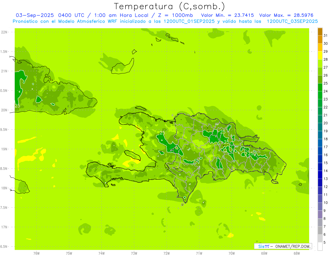Viewport: 333px width, 257px height.
Task: Click the gray legend segment between 6 and 7
Action: [320, 231]
